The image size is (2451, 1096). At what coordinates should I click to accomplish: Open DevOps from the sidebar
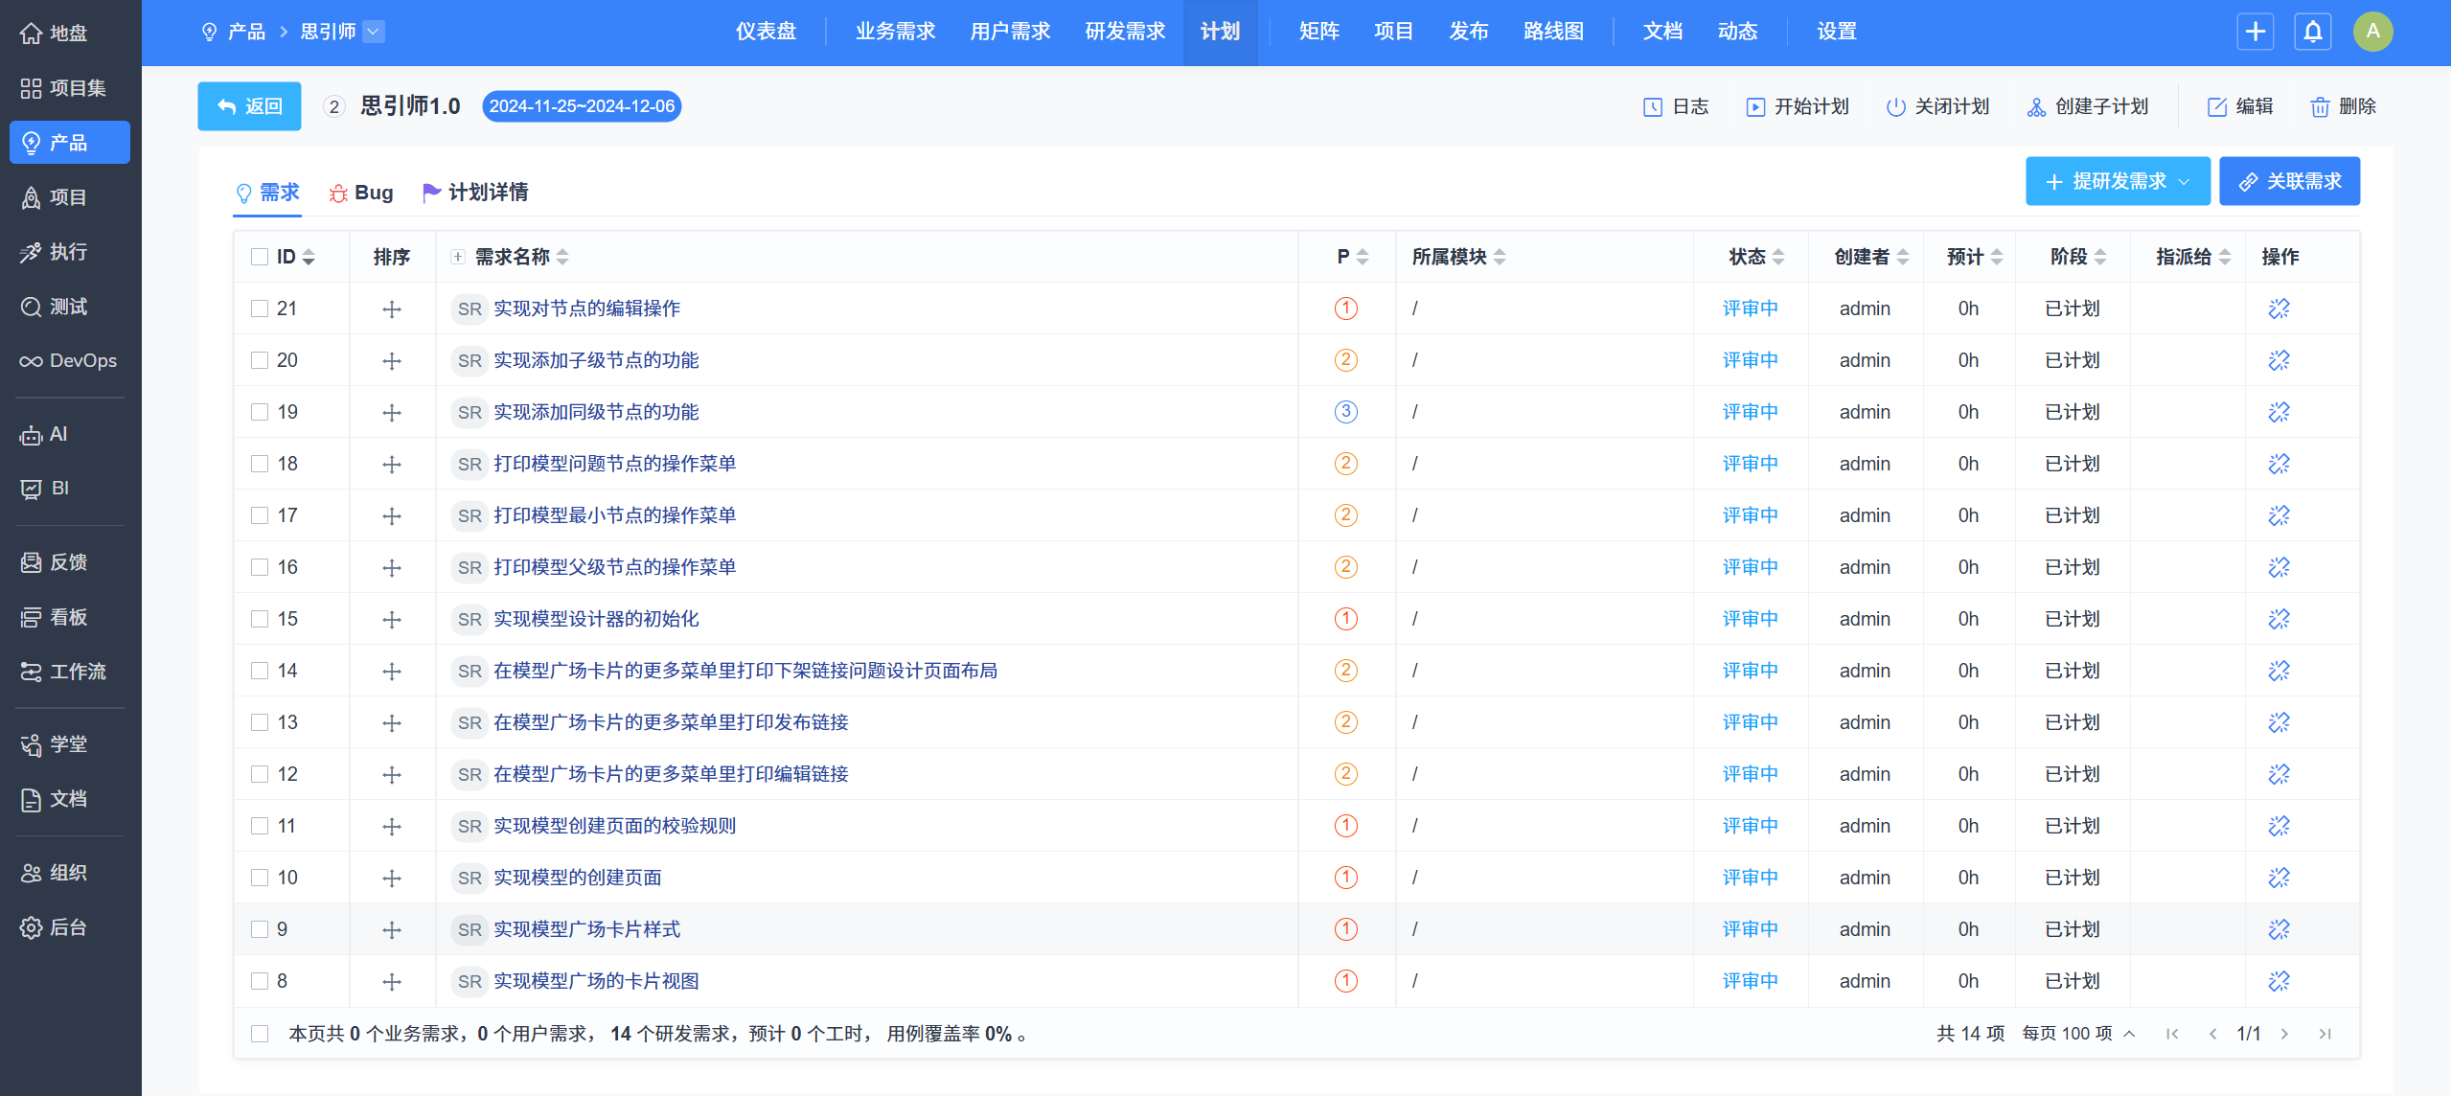pos(68,361)
